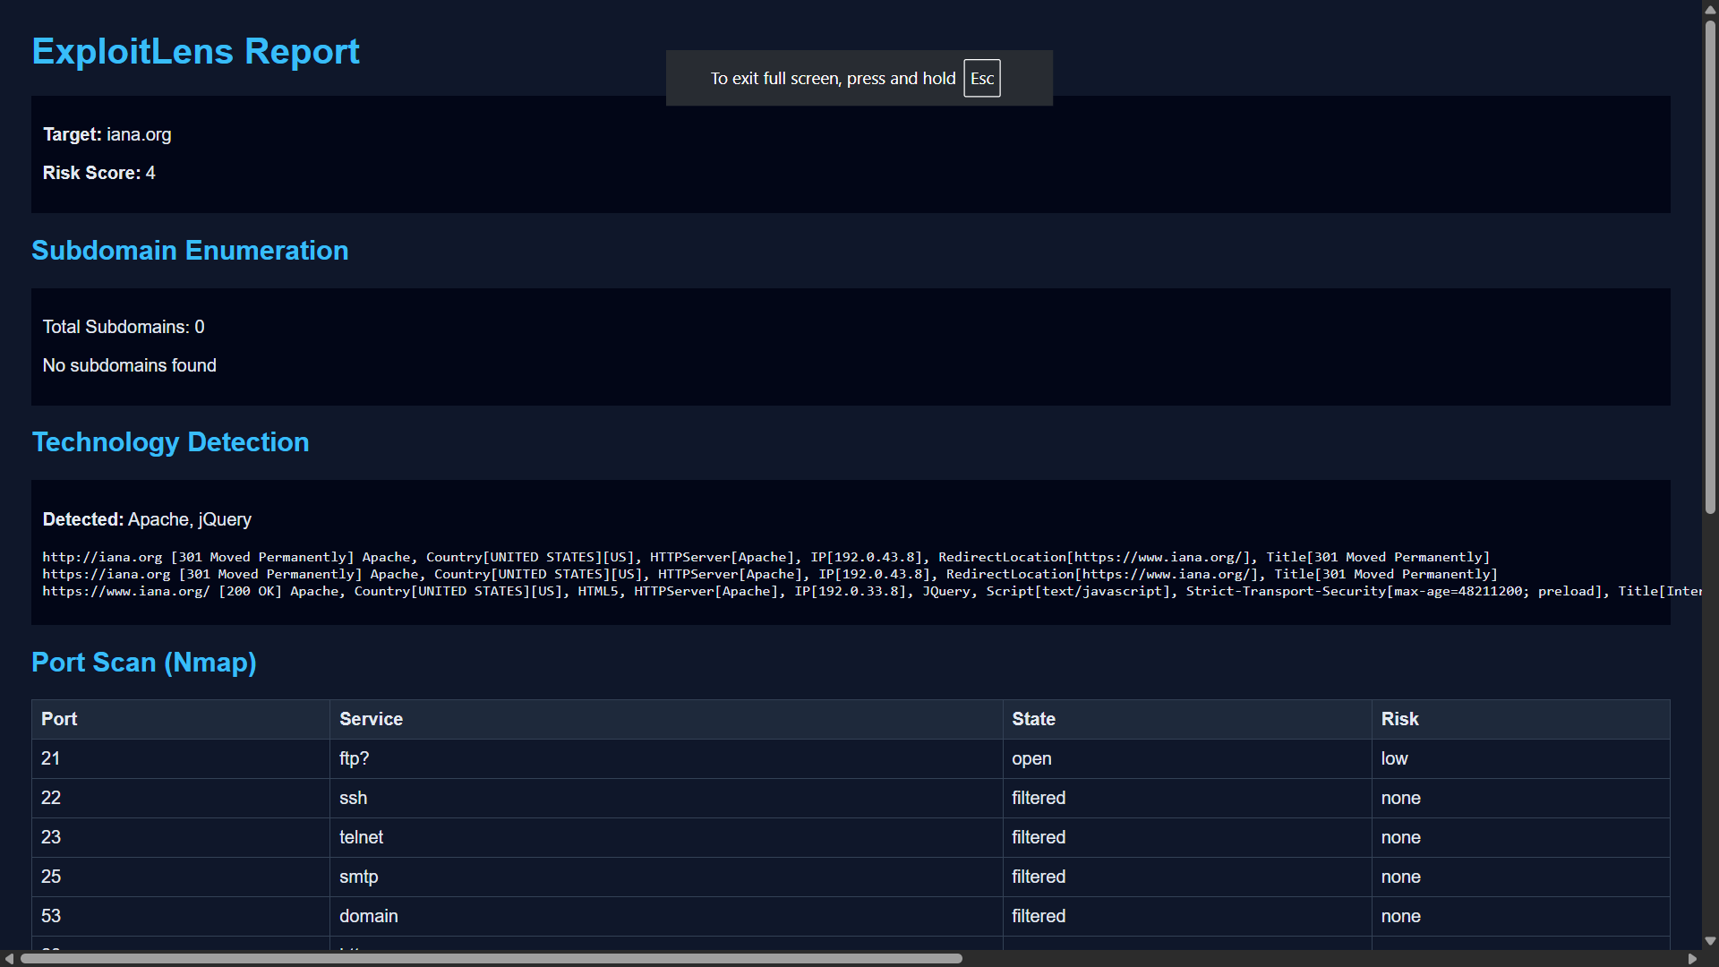Click the Service column header
The height and width of the screenshot is (967, 1719).
tap(371, 719)
